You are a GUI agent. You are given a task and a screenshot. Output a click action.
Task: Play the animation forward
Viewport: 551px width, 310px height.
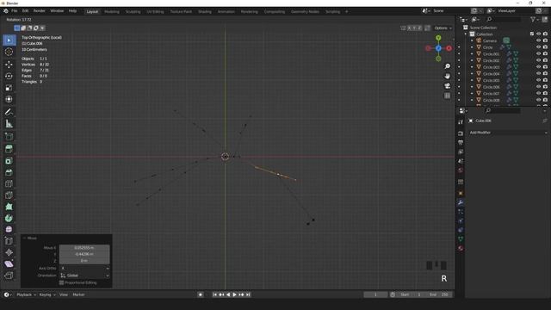coord(235,294)
